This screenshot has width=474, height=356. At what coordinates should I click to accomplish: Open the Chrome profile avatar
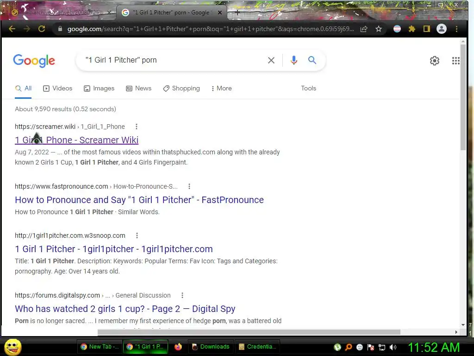point(441,29)
